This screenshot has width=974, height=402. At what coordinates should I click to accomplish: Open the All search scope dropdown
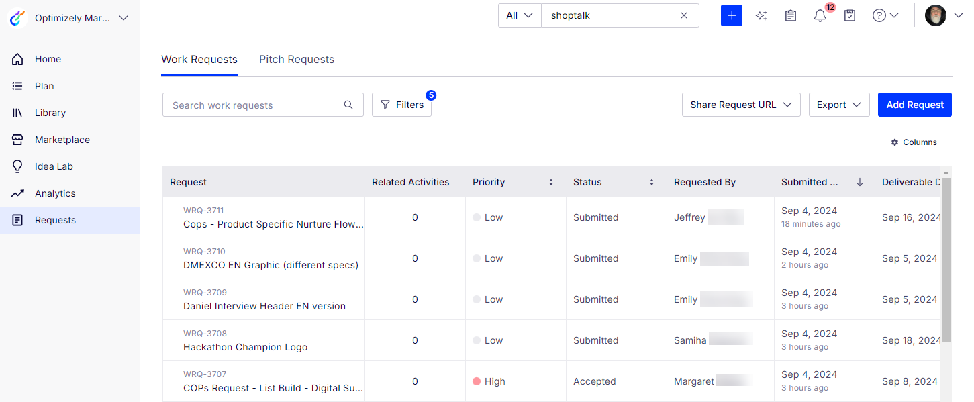click(519, 15)
